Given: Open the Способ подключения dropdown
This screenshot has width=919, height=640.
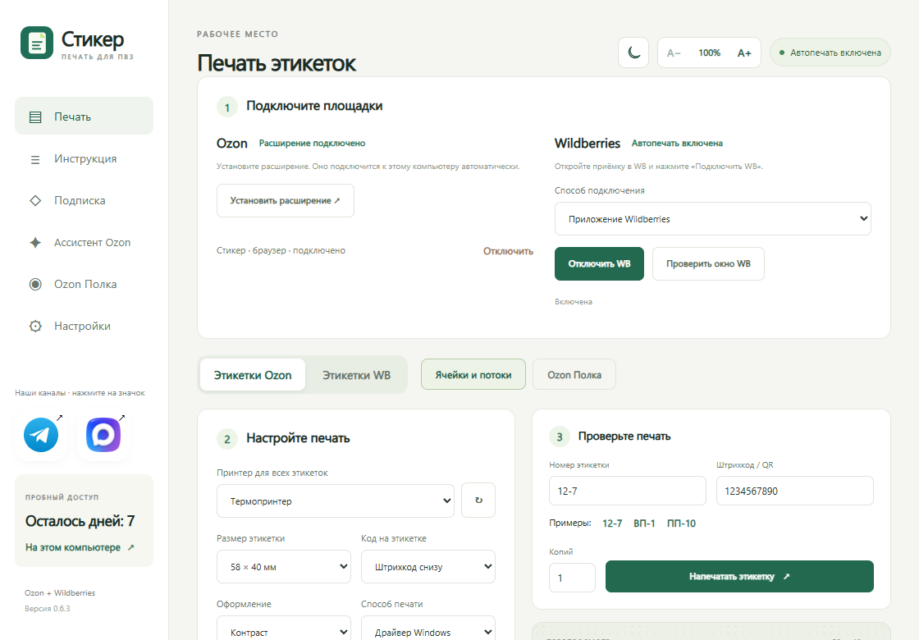Looking at the screenshot, I should pos(713,218).
